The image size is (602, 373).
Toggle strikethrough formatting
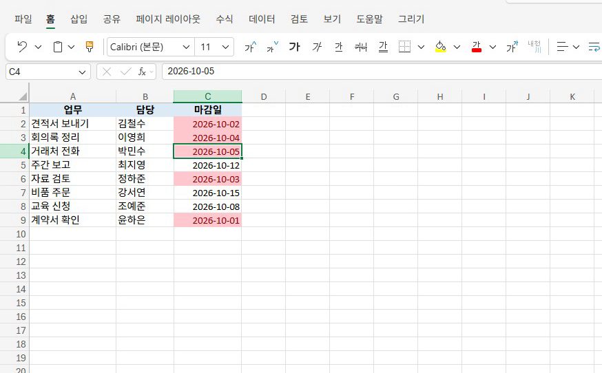click(x=361, y=47)
